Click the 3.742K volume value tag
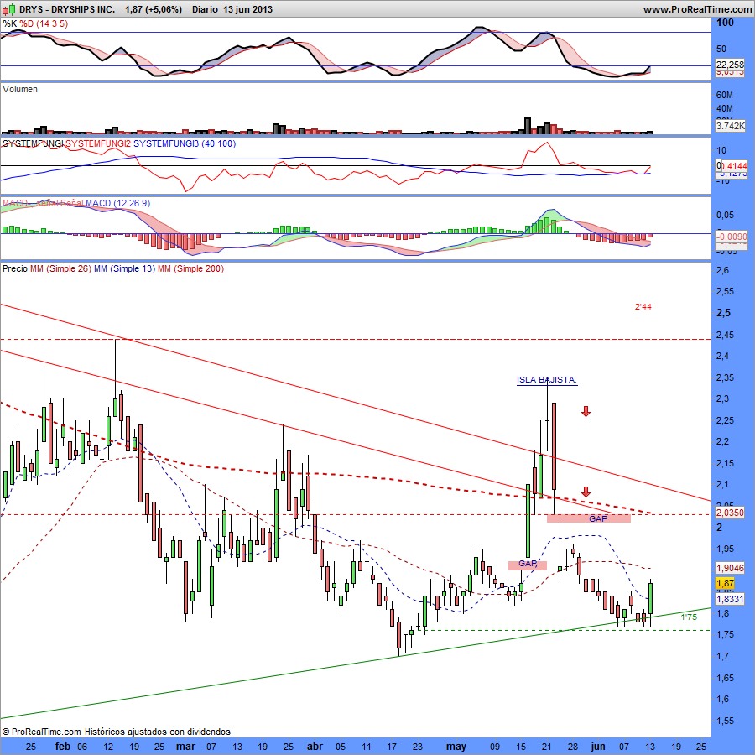This screenshot has height=755, width=755. [x=730, y=126]
